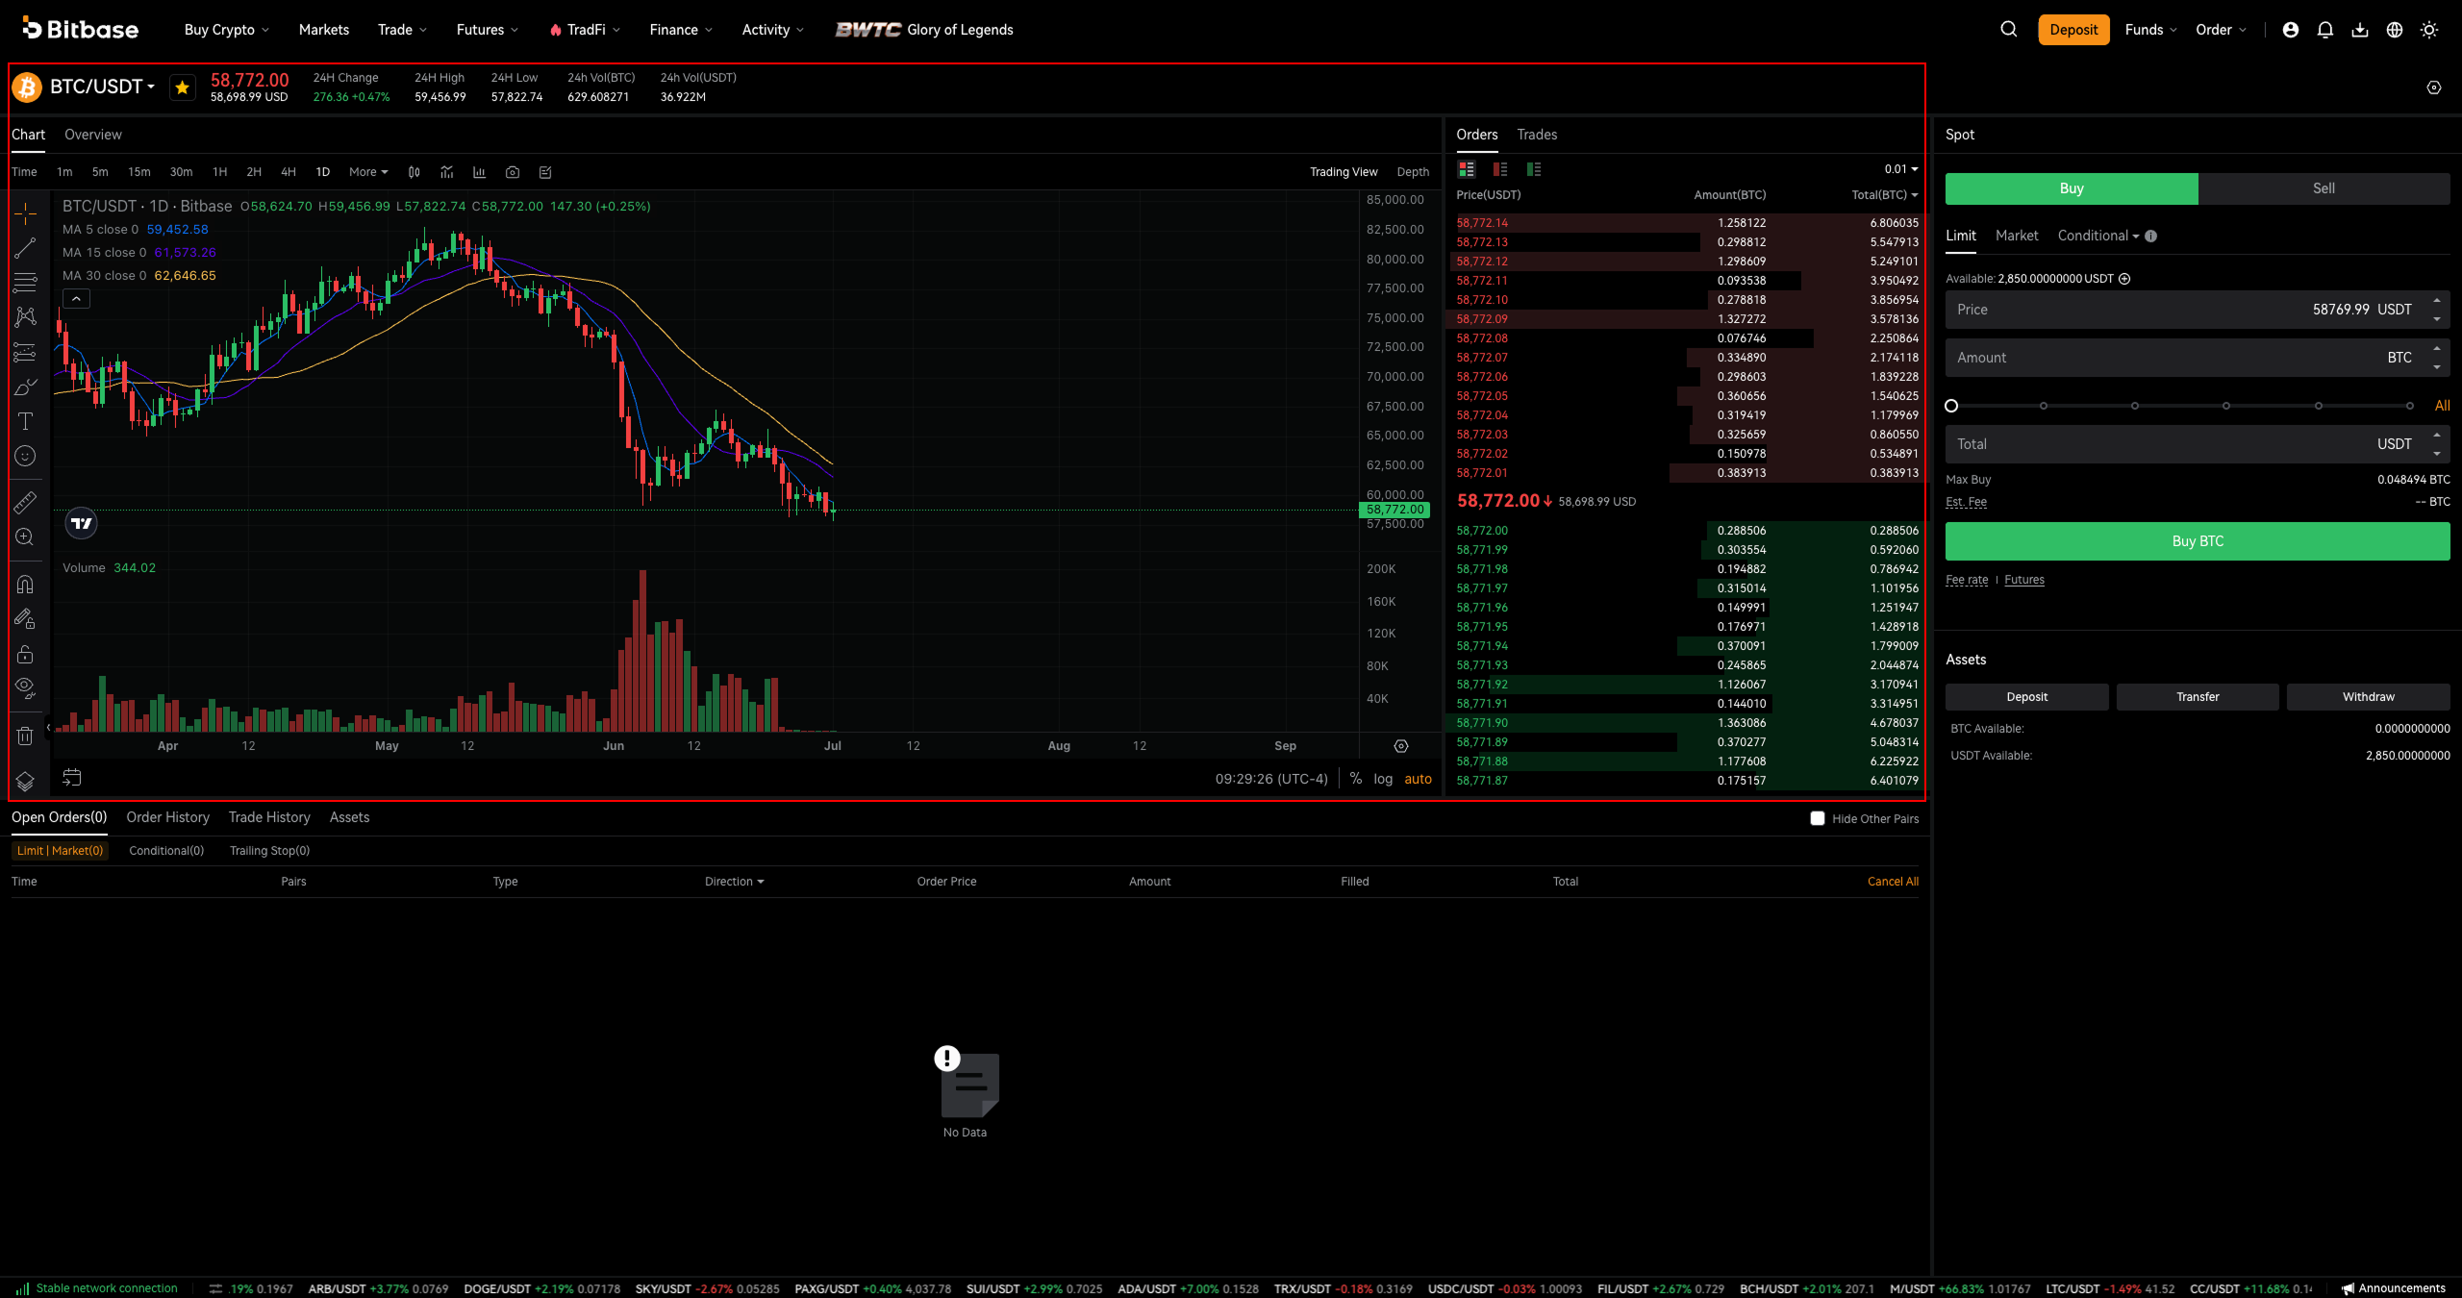Click the trash remove drawings icon
2462x1298 pixels.
tap(25, 736)
